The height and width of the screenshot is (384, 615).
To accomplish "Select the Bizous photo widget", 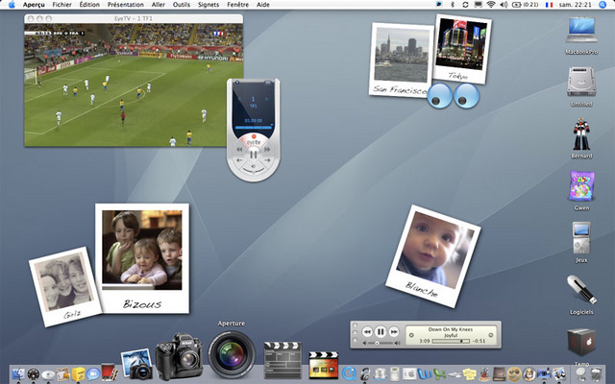I will [142, 258].
